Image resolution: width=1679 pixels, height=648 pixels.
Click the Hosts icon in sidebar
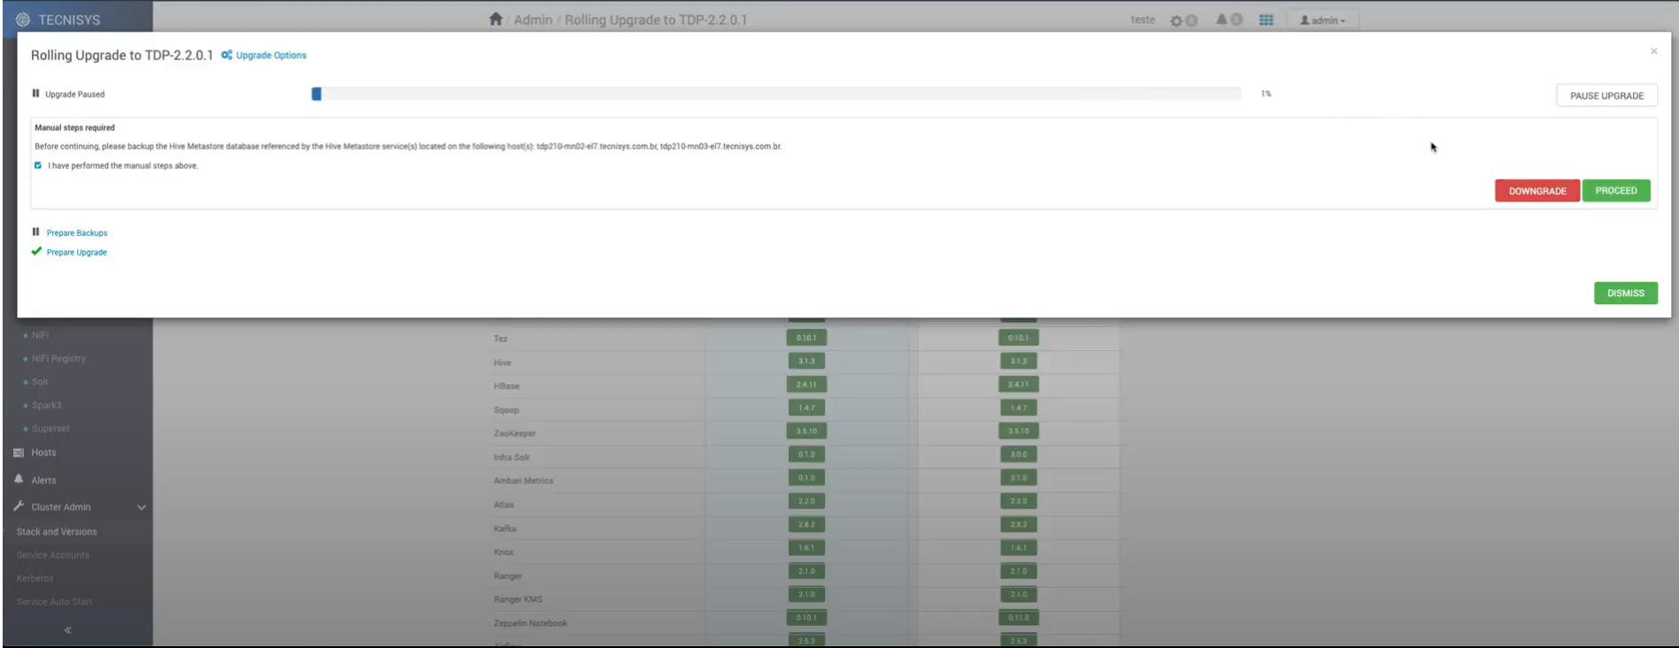point(19,453)
